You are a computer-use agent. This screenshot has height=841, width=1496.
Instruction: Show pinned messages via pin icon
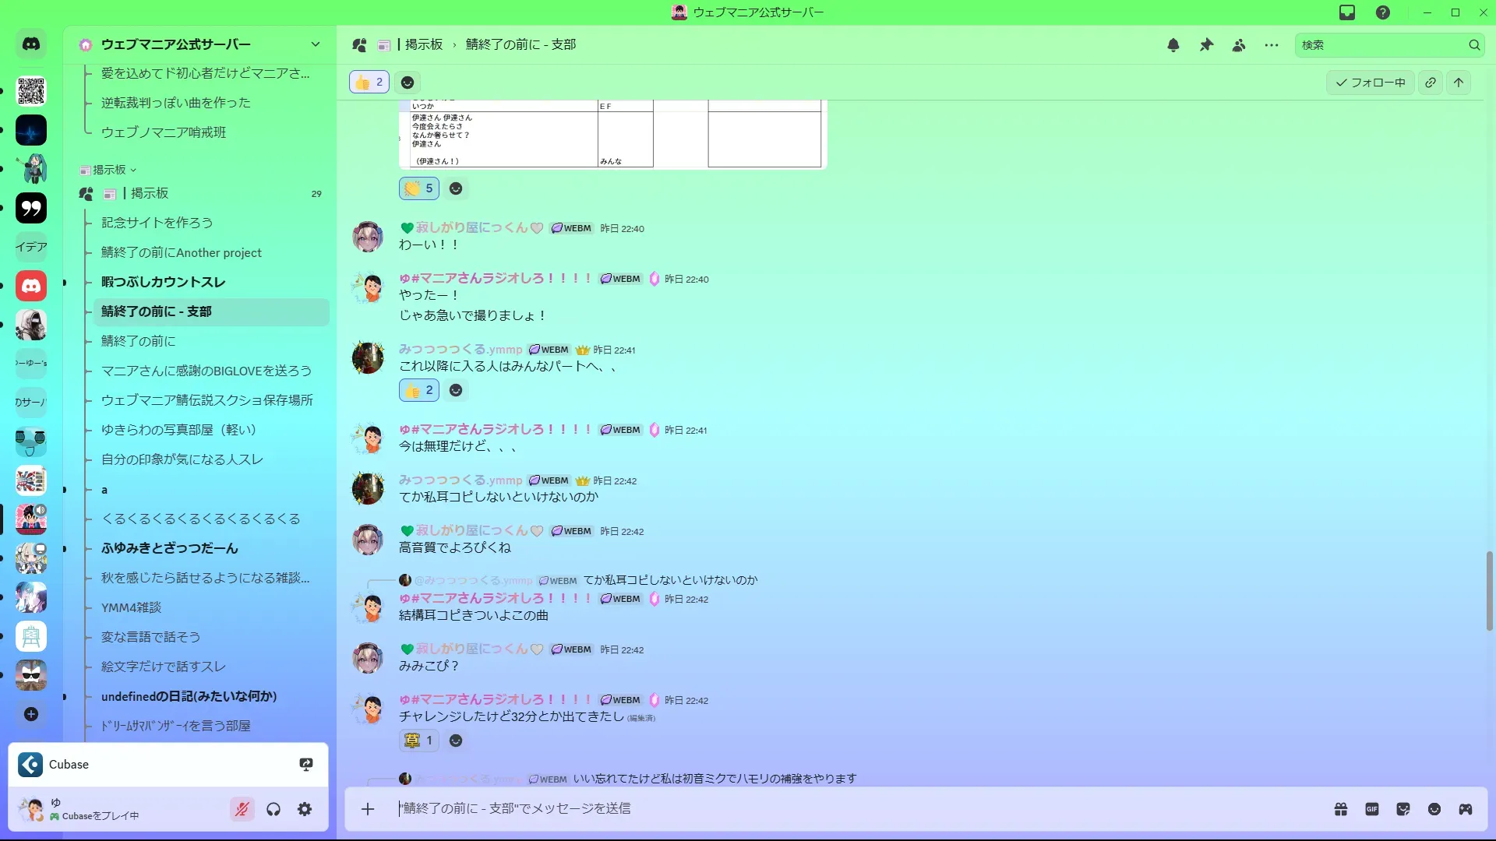pos(1206,45)
